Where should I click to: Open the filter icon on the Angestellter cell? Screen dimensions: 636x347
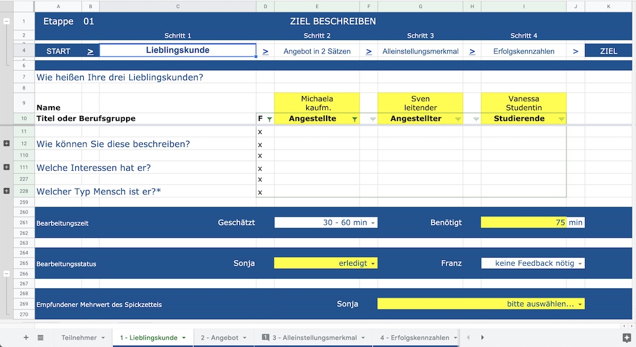[x=458, y=119]
